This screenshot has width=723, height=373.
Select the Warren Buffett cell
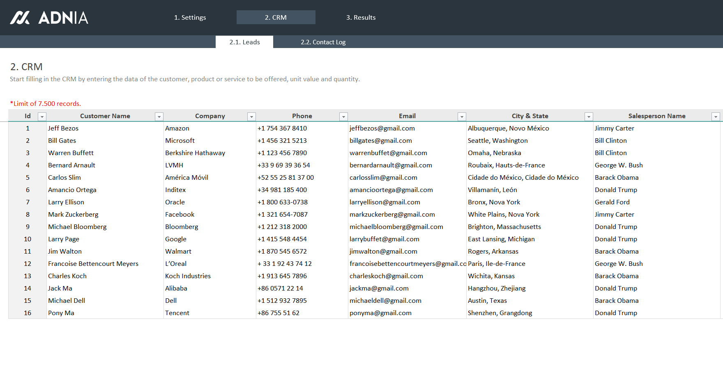(105, 153)
